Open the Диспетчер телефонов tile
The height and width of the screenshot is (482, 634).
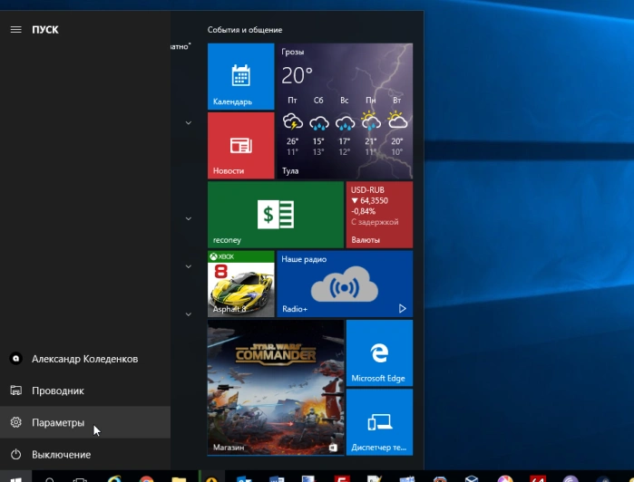(x=379, y=422)
